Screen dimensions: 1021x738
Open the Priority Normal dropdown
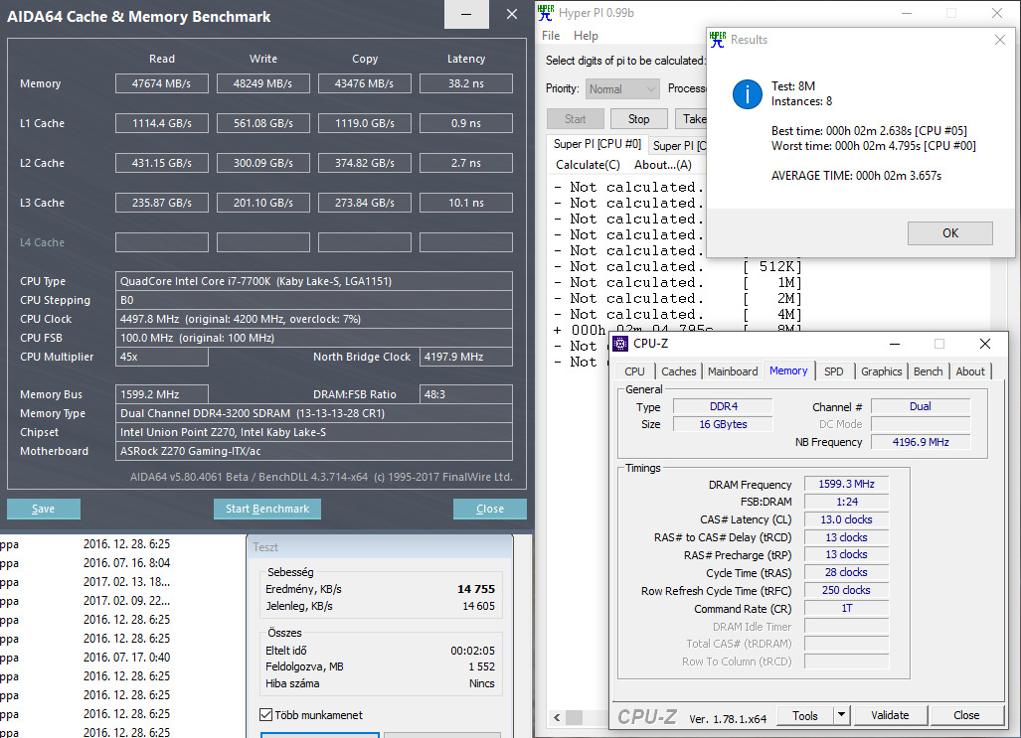(x=622, y=89)
